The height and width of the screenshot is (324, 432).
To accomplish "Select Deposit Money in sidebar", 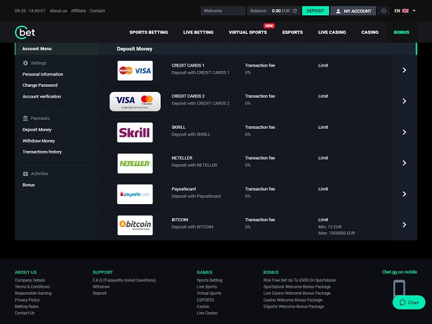I will tap(37, 129).
